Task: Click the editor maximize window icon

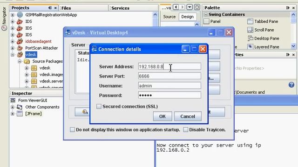Action: click(197, 7)
